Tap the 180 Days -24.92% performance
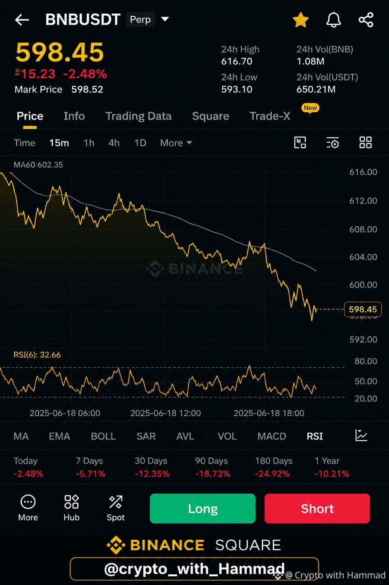The image size is (389, 585). [x=273, y=467]
